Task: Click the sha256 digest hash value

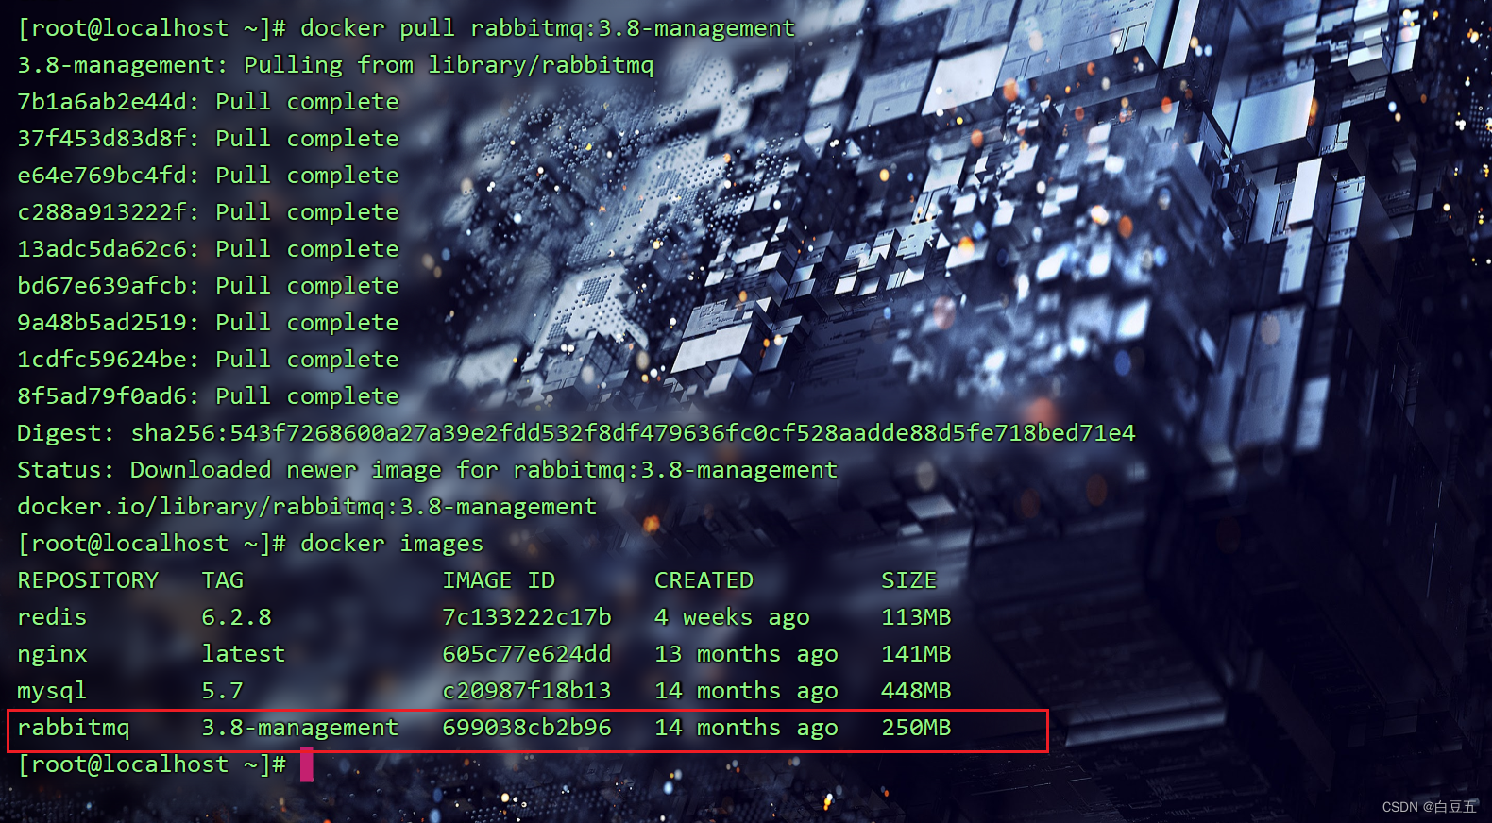Action: tap(633, 433)
